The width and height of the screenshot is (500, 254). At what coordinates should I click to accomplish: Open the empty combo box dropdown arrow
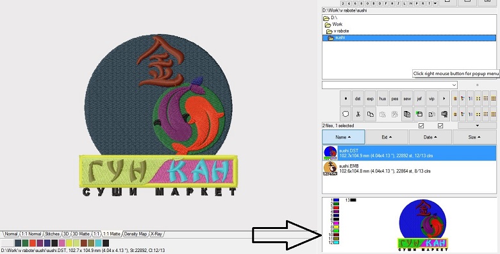pyautogui.click(x=454, y=85)
